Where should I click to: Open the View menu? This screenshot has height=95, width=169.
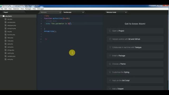[10, 9]
